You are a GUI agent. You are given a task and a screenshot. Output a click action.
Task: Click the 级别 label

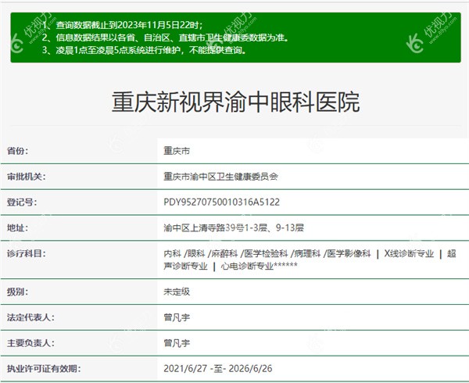[18, 292]
